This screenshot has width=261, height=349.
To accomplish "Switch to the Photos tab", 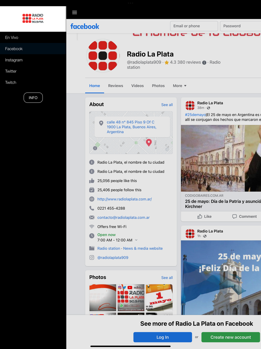I will pos(158,86).
